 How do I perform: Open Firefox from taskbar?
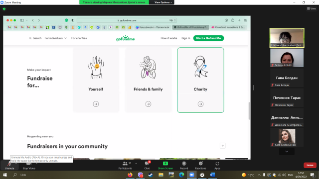point(130,175)
